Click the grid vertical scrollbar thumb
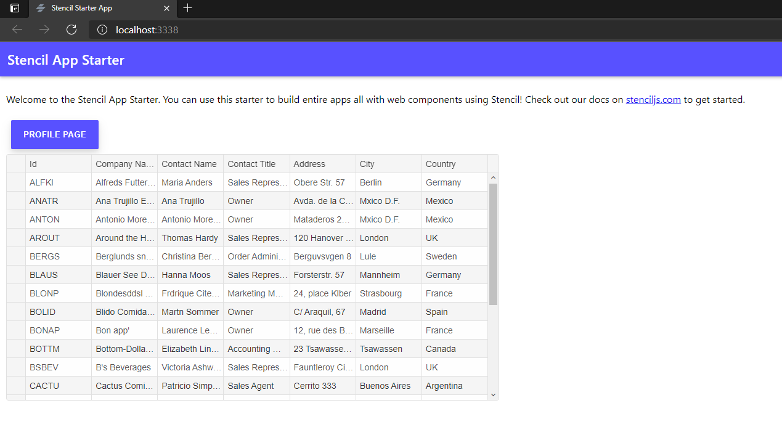Image resolution: width=782 pixels, height=440 pixels. click(493, 244)
